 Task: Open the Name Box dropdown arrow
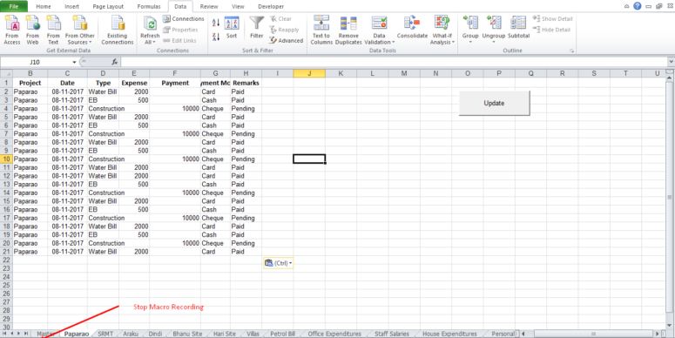(x=75, y=63)
